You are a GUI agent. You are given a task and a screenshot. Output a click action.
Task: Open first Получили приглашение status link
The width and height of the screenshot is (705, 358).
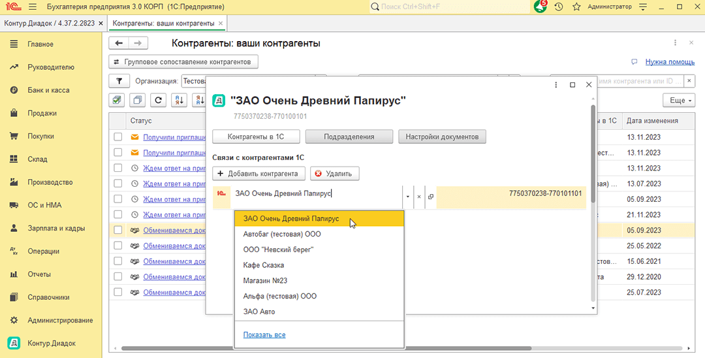point(174,137)
